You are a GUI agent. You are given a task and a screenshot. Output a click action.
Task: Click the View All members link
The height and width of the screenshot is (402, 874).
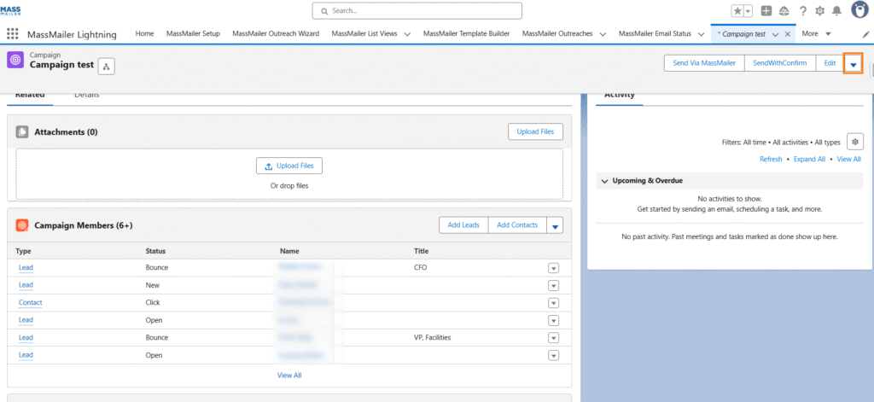click(x=289, y=375)
